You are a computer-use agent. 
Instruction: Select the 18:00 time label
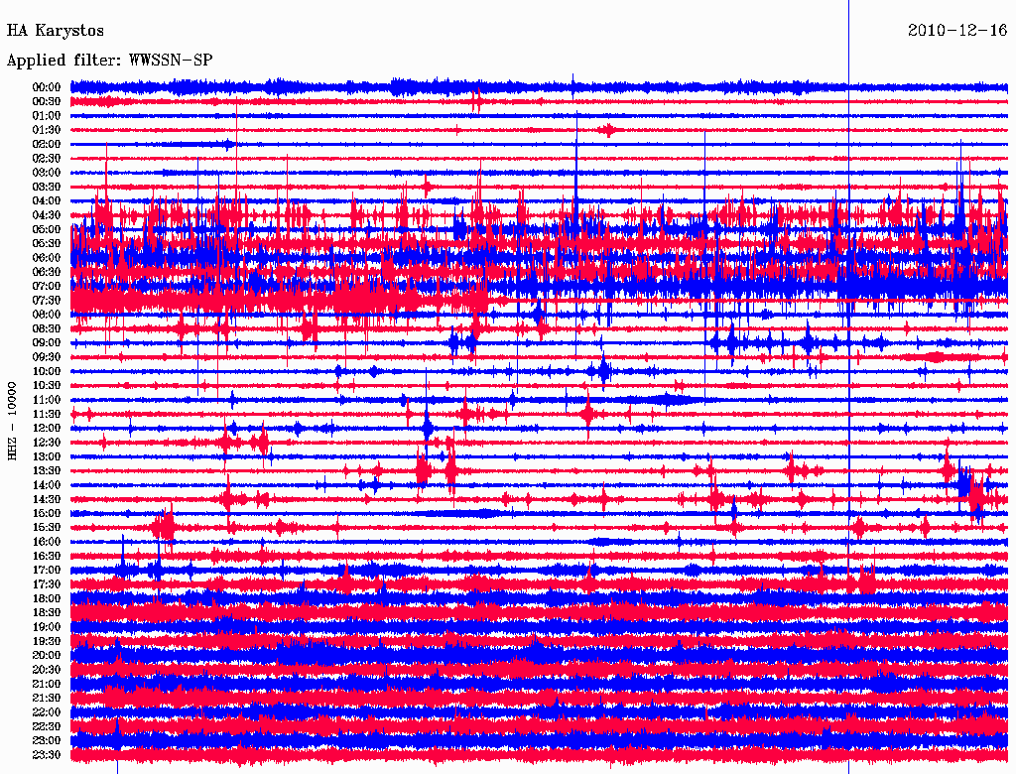(46, 599)
